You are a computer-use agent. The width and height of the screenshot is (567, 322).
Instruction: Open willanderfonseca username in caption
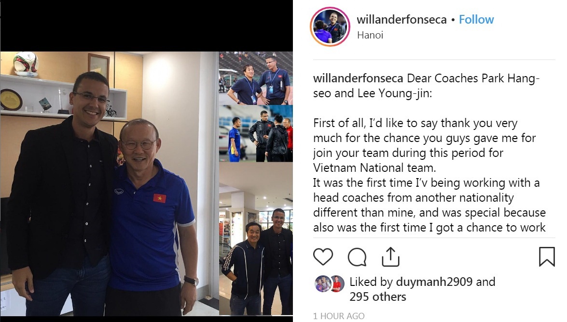(x=358, y=78)
